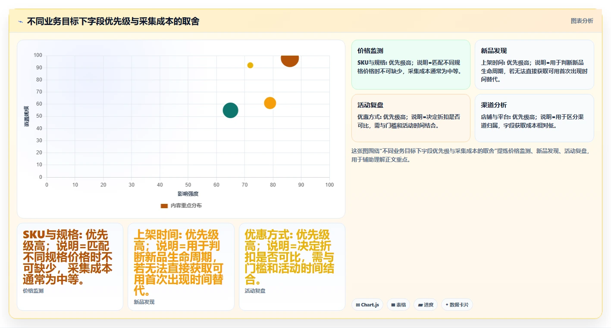This screenshot has height=328, width=611.
Task: Click the Chart.js tag icon
Action: [x=358, y=305]
